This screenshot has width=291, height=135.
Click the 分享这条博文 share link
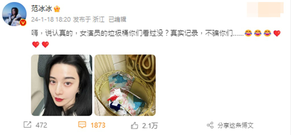pyautogui.click(x=236, y=125)
